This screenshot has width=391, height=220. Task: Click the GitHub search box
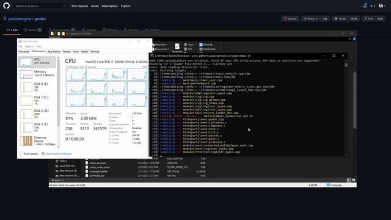point(41,6)
